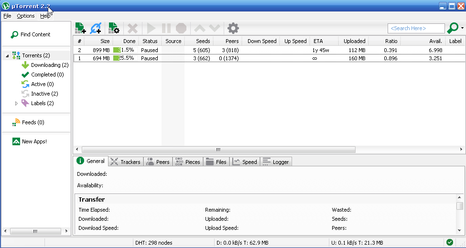Switch to the General tab
This screenshot has width=466, height=248.
coord(91,161)
